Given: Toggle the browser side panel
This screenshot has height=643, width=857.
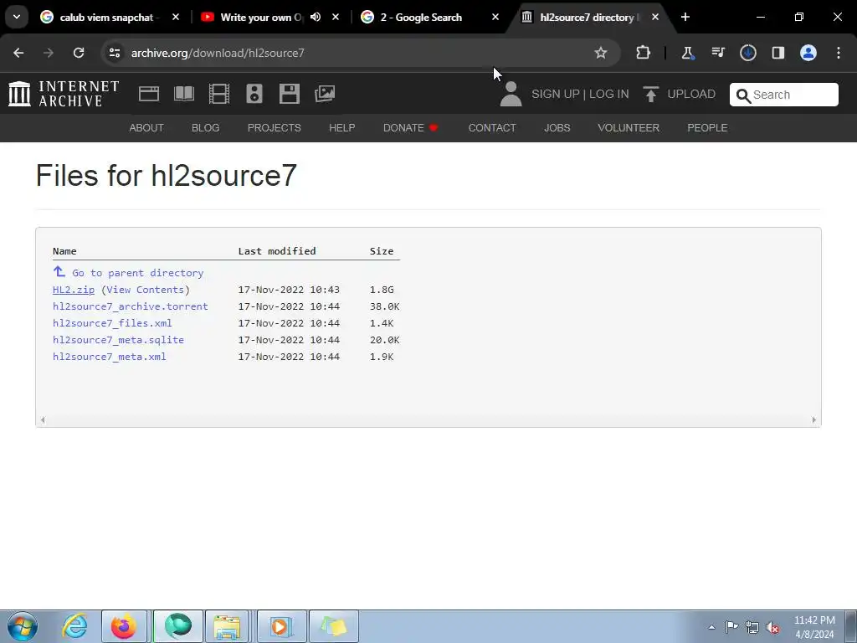Looking at the screenshot, I should (778, 53).
